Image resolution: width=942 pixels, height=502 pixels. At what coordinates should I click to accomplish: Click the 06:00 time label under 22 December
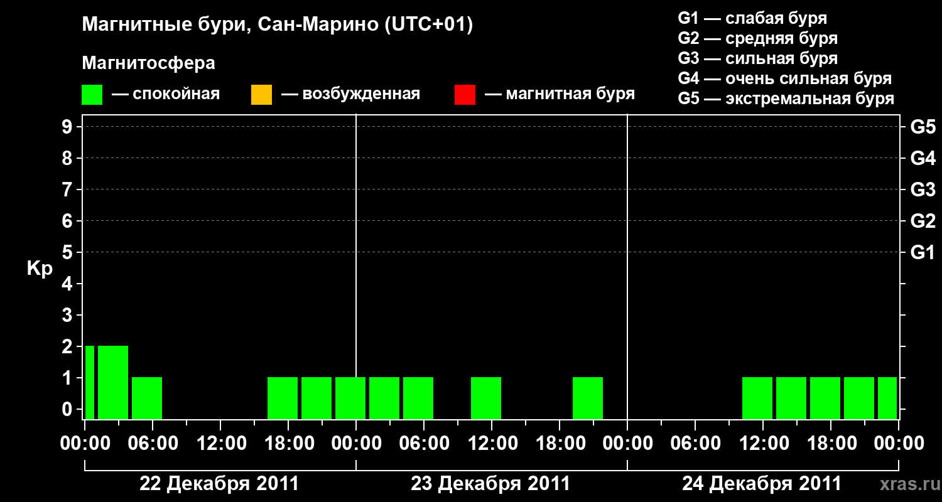click(153, 444)
